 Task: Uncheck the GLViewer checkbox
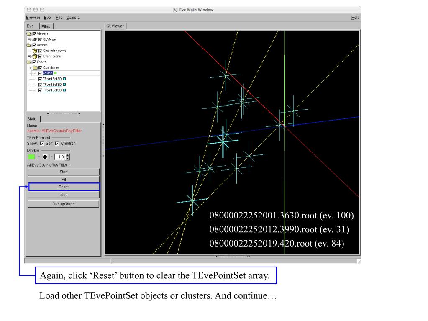[40, 40]
